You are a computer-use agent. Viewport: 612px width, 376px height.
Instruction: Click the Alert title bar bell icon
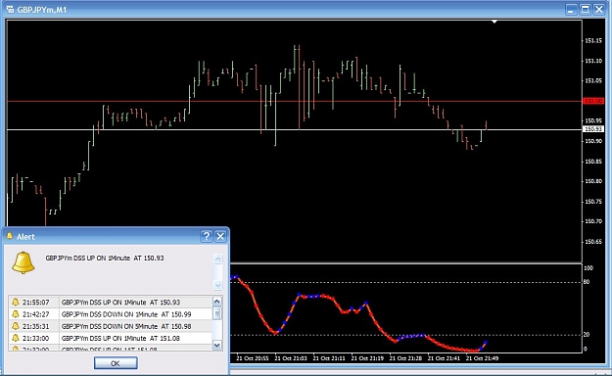tap(10, 236)
